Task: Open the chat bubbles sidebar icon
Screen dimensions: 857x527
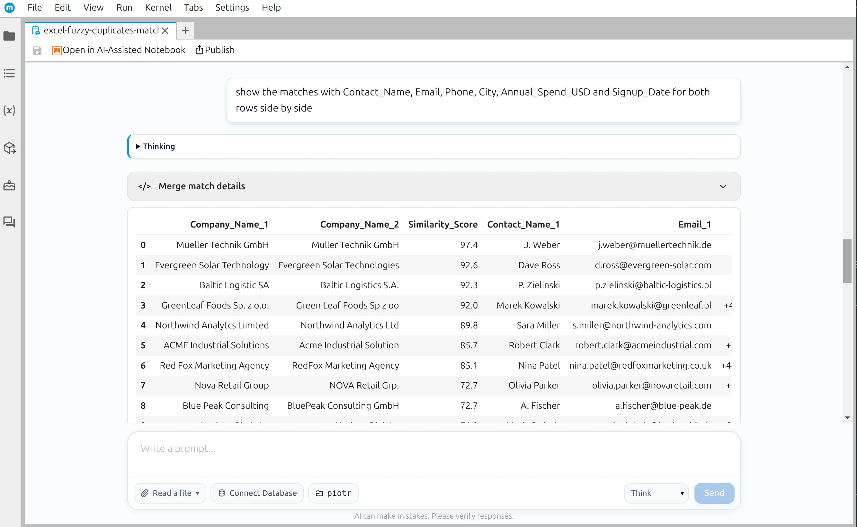Action: click(9, 222)
